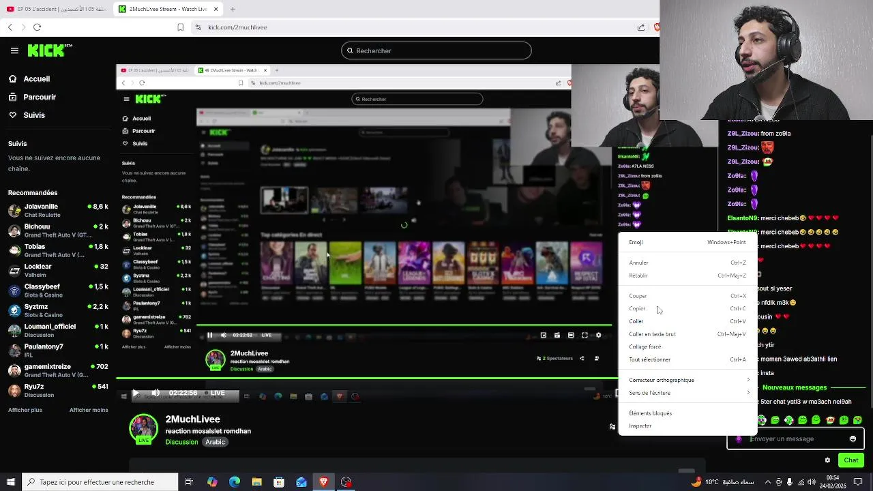This screenshot has width=873, height=491.
Task: Open the gamemixtreize recommended channel
Action: 59,370
